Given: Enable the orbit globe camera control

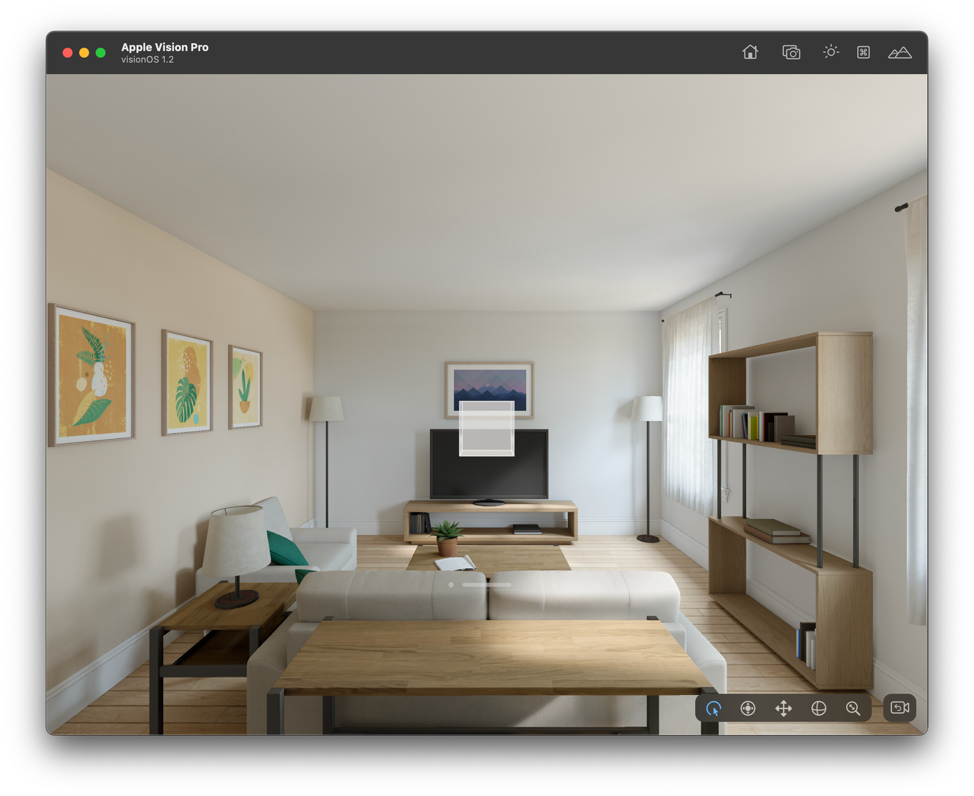Looking at the screenshot, I should click(818, 708).
